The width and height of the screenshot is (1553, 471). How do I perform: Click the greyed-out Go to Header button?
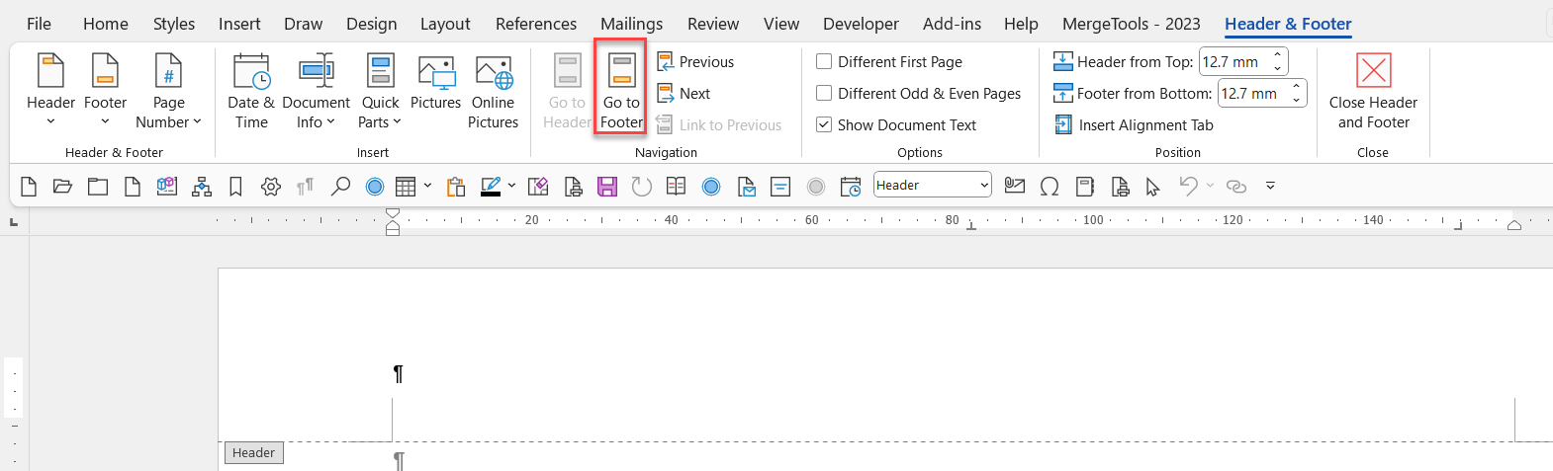click(567, 92)
